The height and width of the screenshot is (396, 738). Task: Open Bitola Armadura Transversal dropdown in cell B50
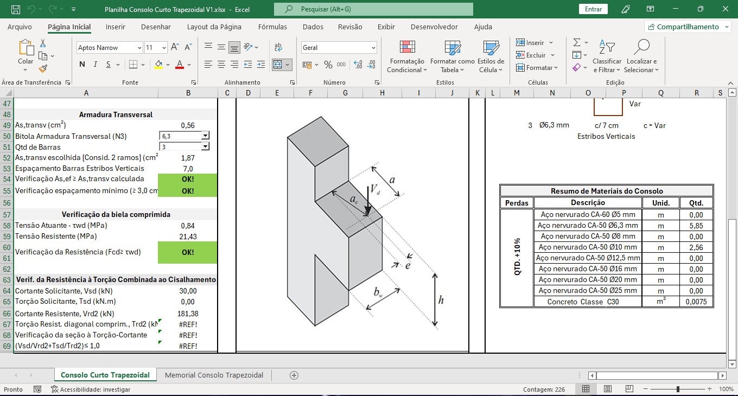205,136
